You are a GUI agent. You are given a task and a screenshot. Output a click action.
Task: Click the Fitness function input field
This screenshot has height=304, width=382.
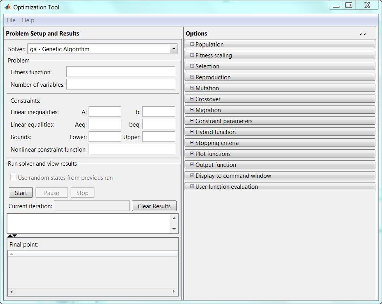click(x=121, y=72)
